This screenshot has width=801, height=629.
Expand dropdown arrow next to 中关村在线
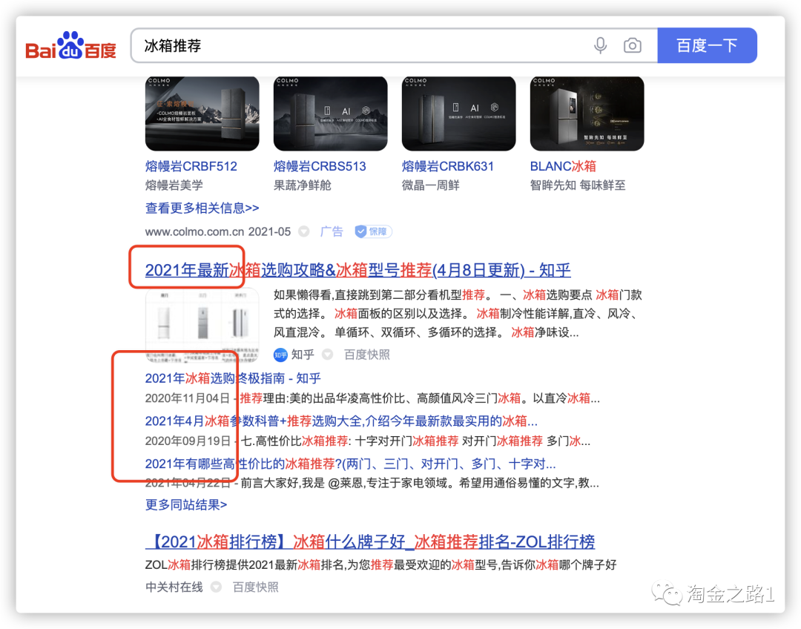[x=216, y=587]
